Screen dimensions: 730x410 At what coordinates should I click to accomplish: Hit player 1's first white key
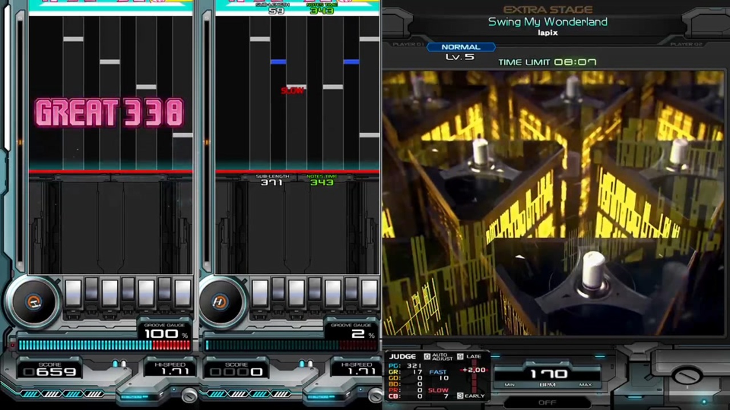(73, 293)
